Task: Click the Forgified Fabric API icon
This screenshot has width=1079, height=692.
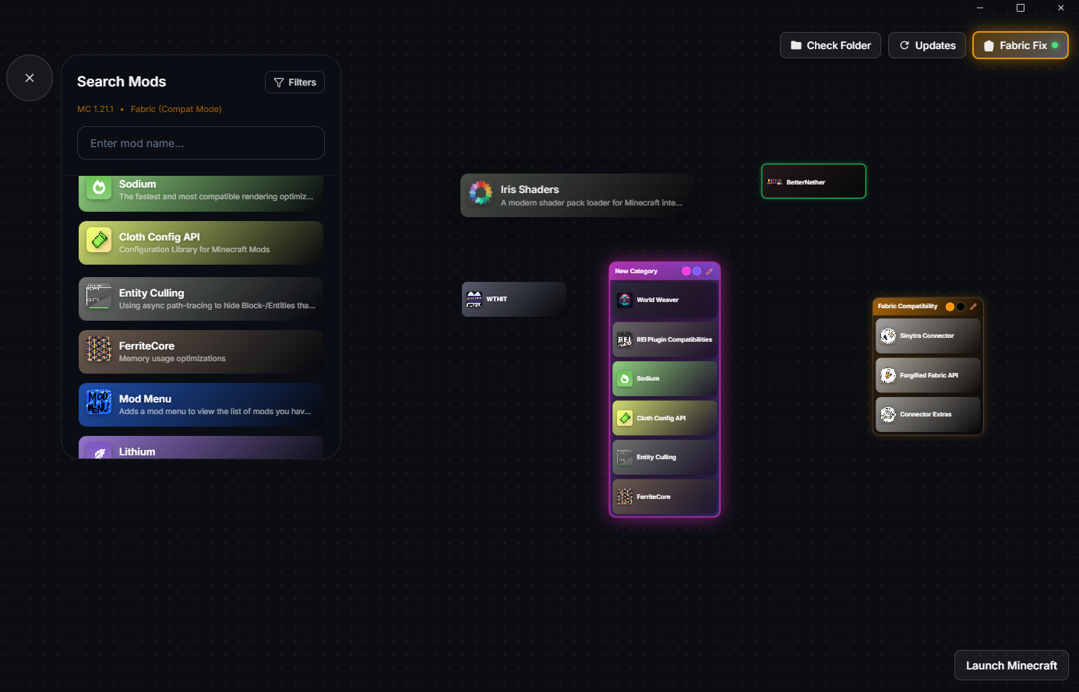Action: (888, 375)
